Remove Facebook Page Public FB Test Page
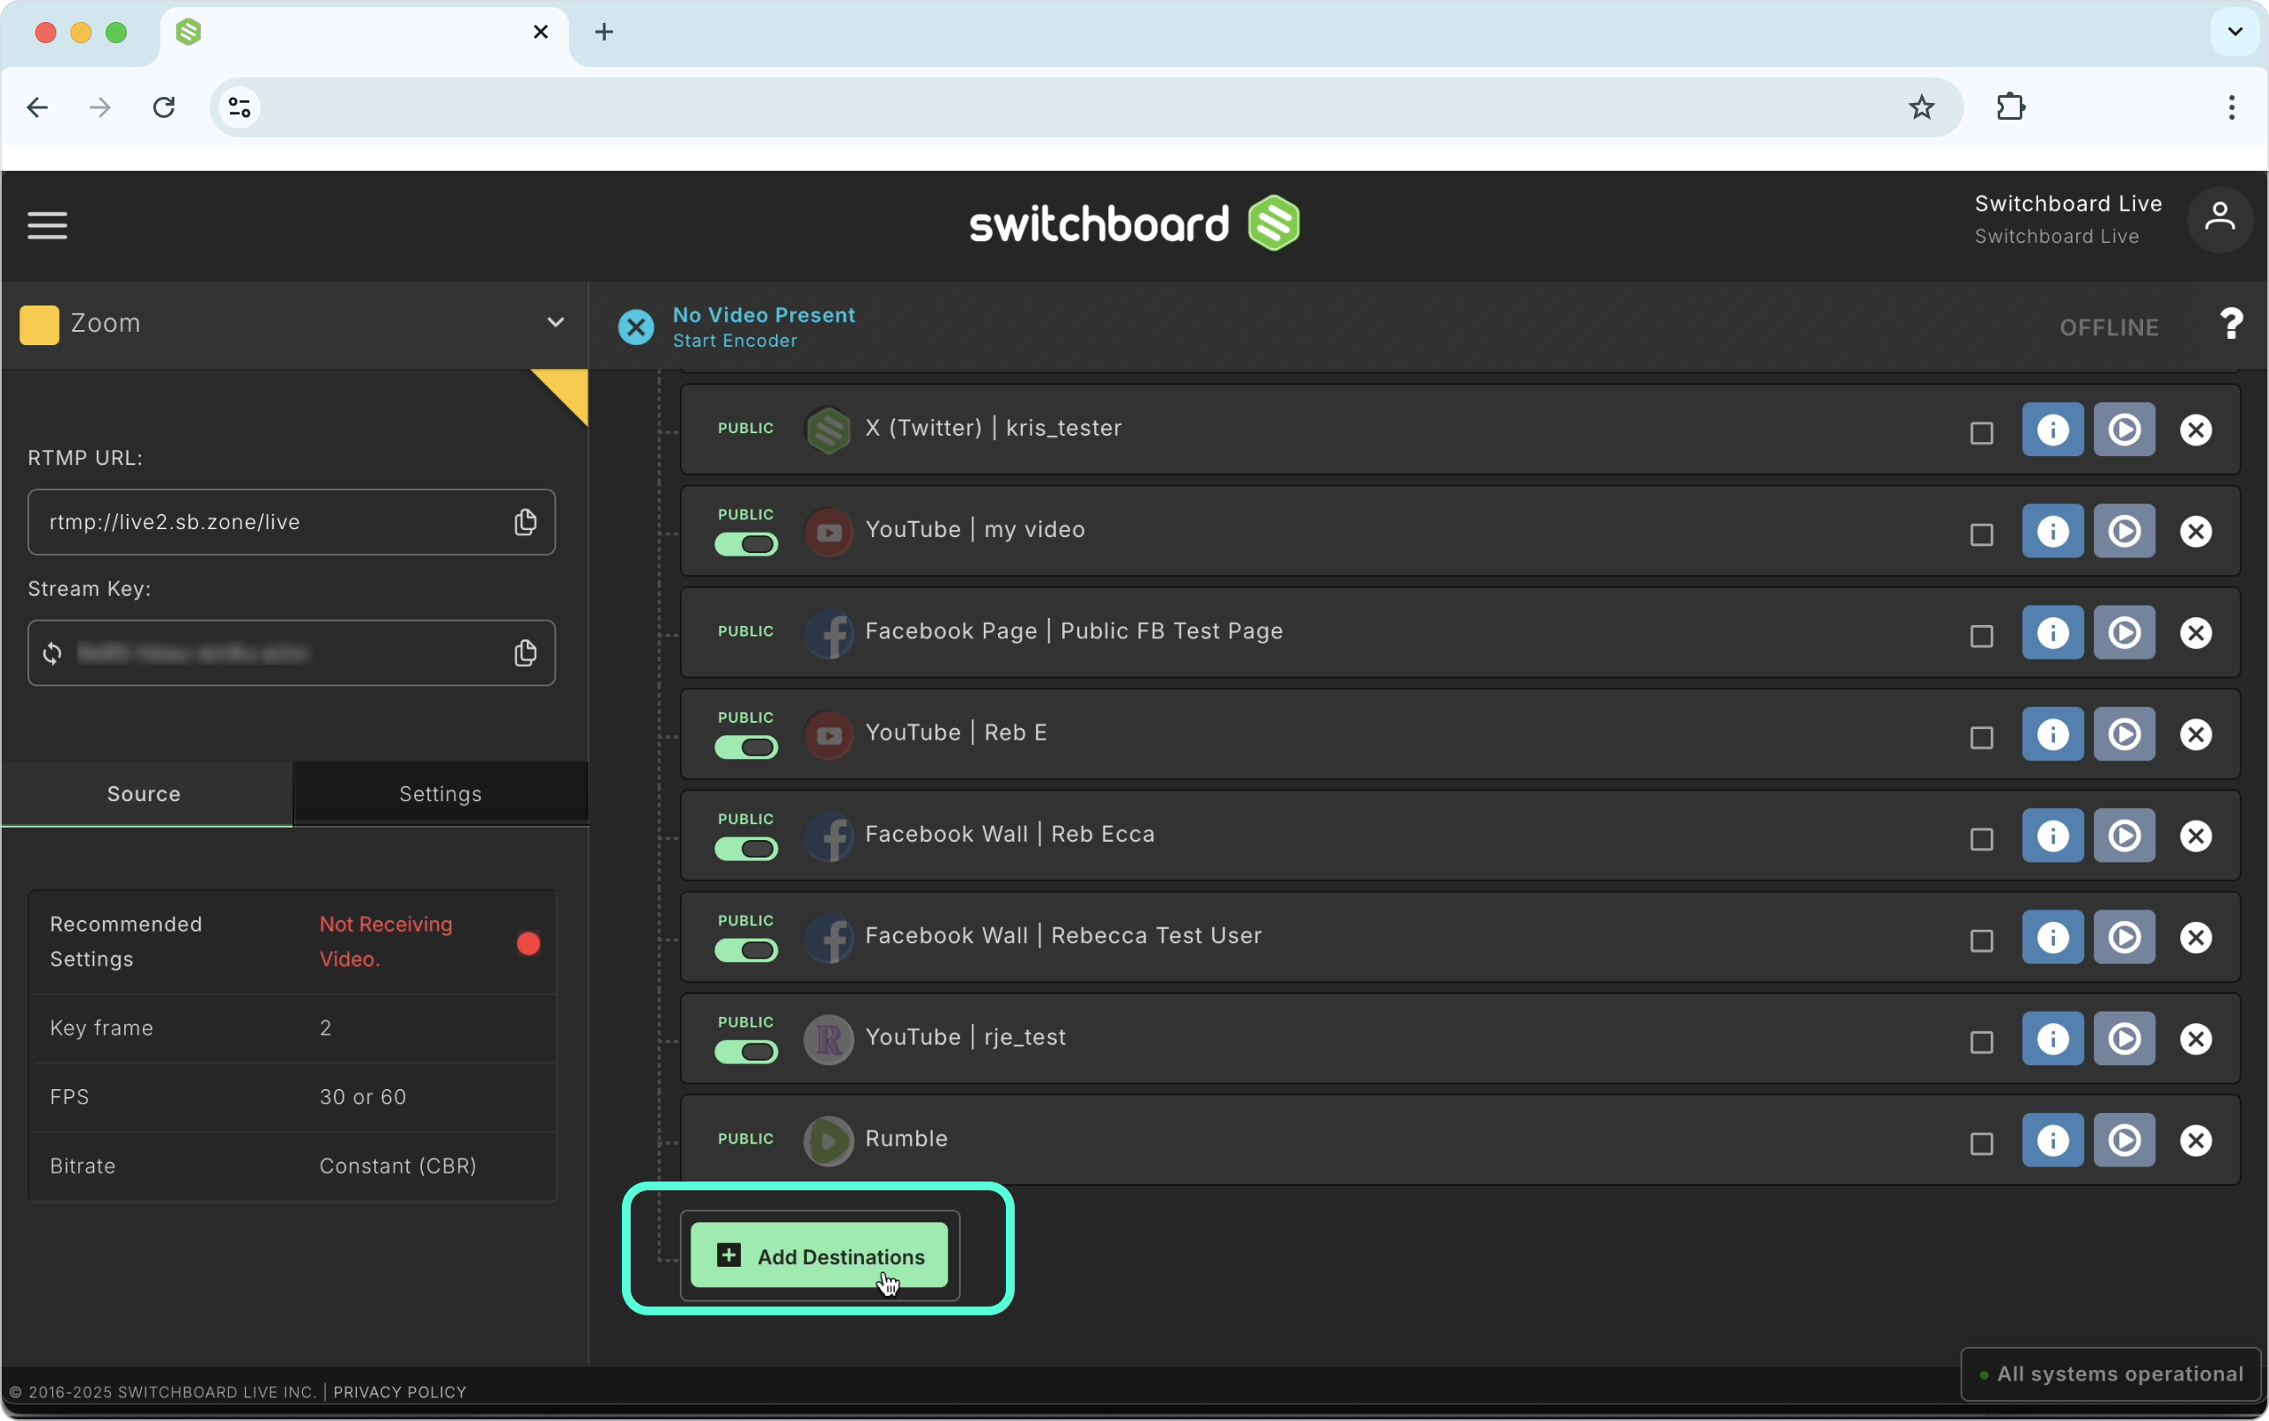The width and height of the screenshot is (2269, 1421). pyautogui.click(x=2195, y=633)
